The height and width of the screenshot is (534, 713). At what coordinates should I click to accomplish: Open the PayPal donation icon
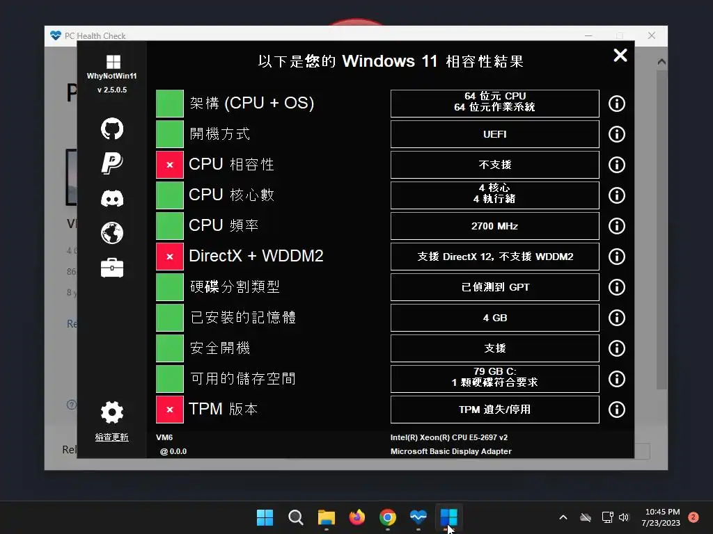click(112, 163)
